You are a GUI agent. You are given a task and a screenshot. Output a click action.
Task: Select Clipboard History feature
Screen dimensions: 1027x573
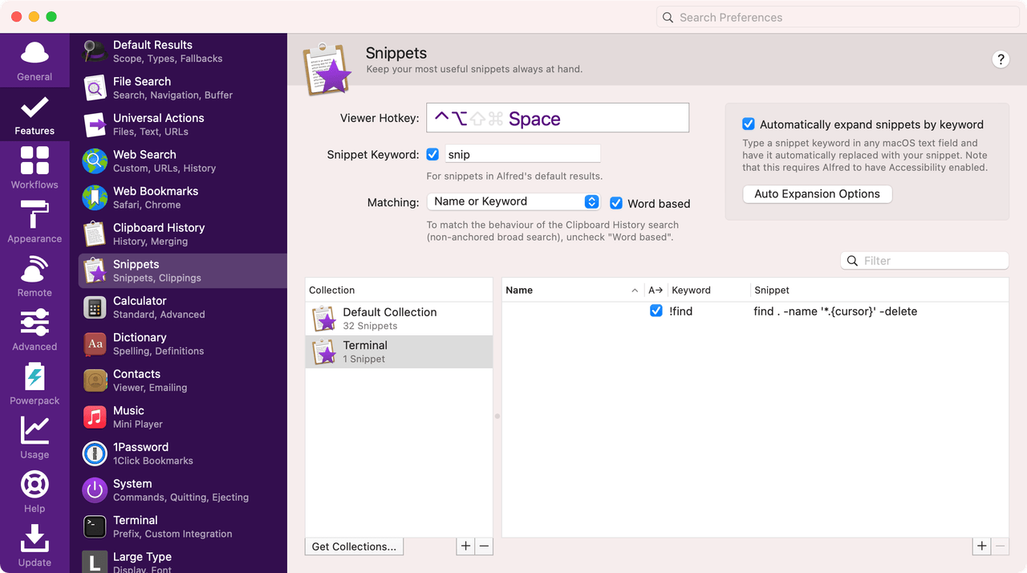[x=183, y=234]
